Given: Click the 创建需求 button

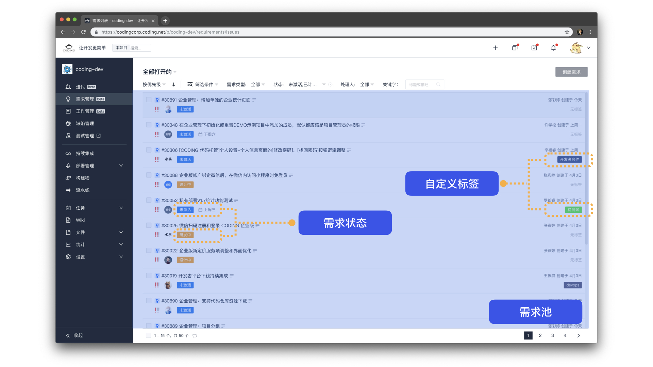Looking at the screenshot, I should click(x=571, y=72).
